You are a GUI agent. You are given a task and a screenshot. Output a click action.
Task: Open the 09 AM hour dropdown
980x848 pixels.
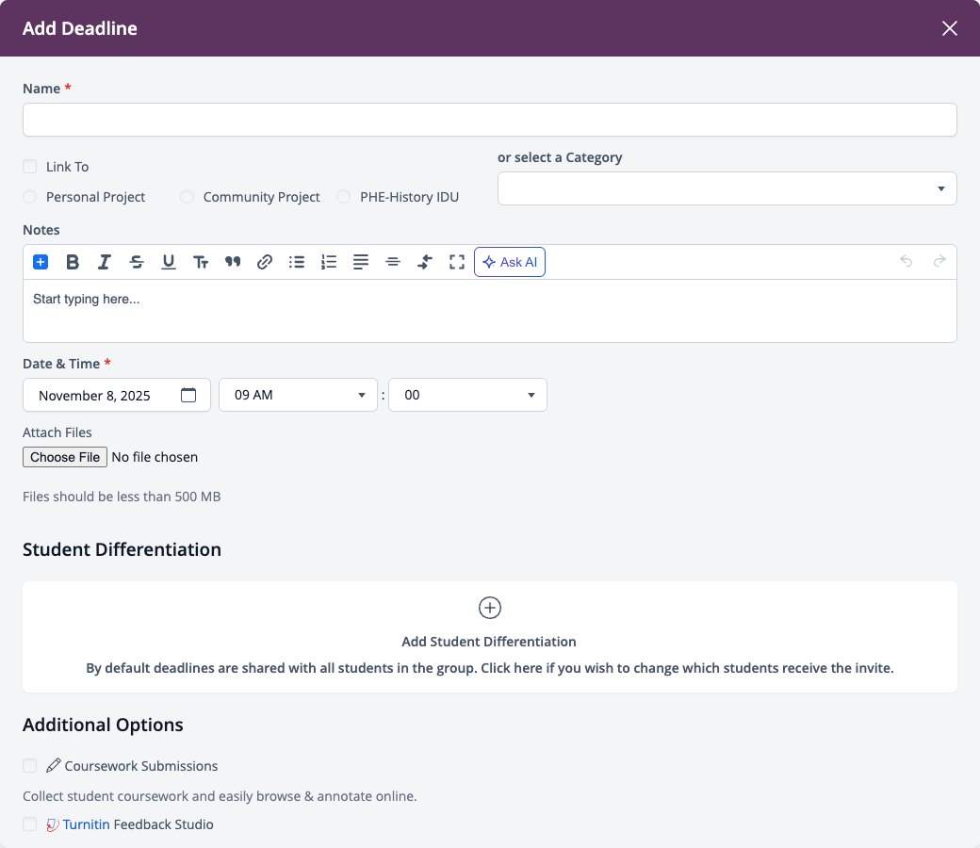[x=298, y=395]
